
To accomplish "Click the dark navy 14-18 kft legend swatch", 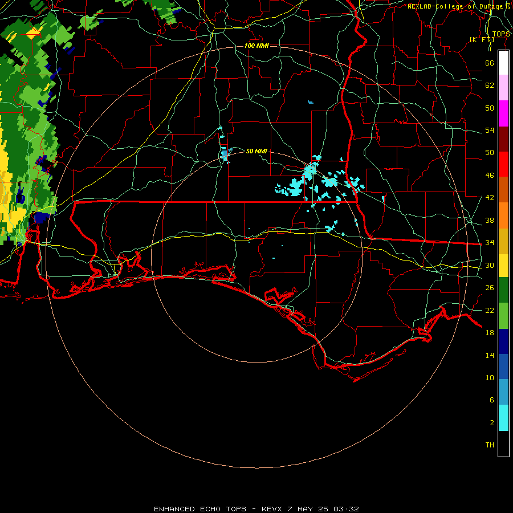I will pos(503,341).
